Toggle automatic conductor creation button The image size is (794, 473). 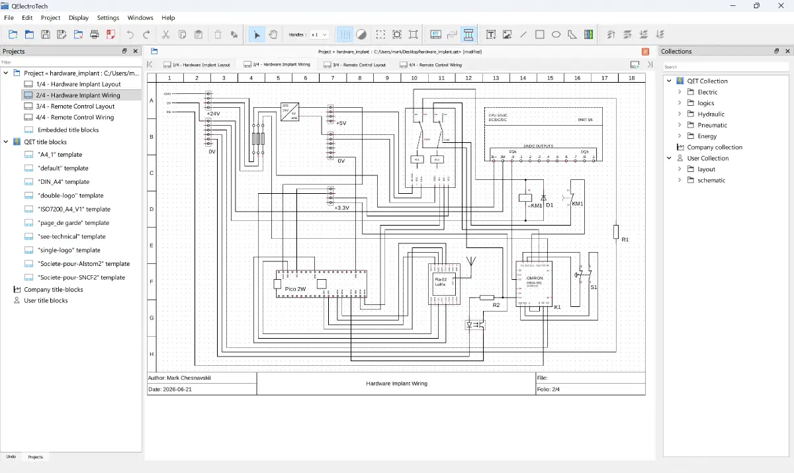(468, 34)
